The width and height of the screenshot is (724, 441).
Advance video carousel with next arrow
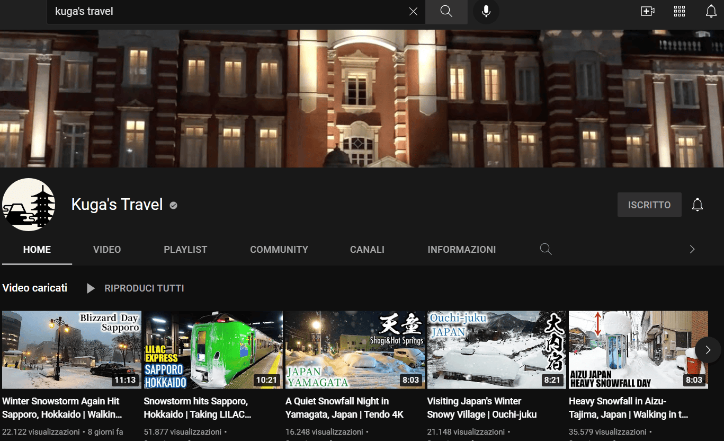point(708,350)
